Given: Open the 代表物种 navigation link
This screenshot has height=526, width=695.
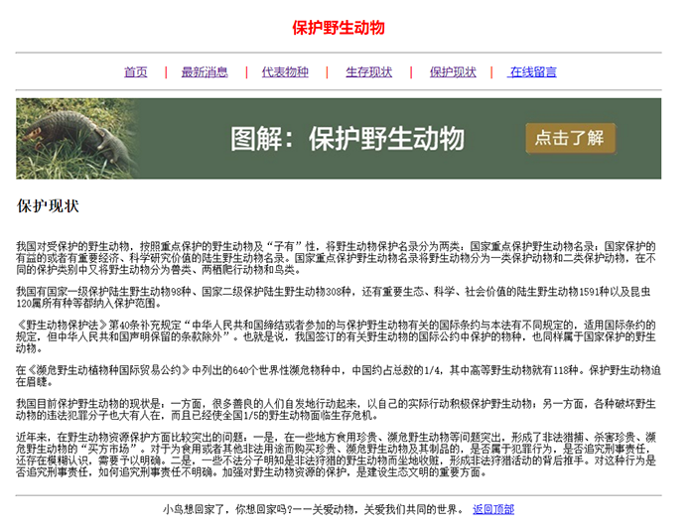Looking at the screenshot, I should tap(285, 72).
